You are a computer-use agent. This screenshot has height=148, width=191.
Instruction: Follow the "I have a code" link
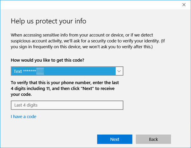(x=24, y=117)
